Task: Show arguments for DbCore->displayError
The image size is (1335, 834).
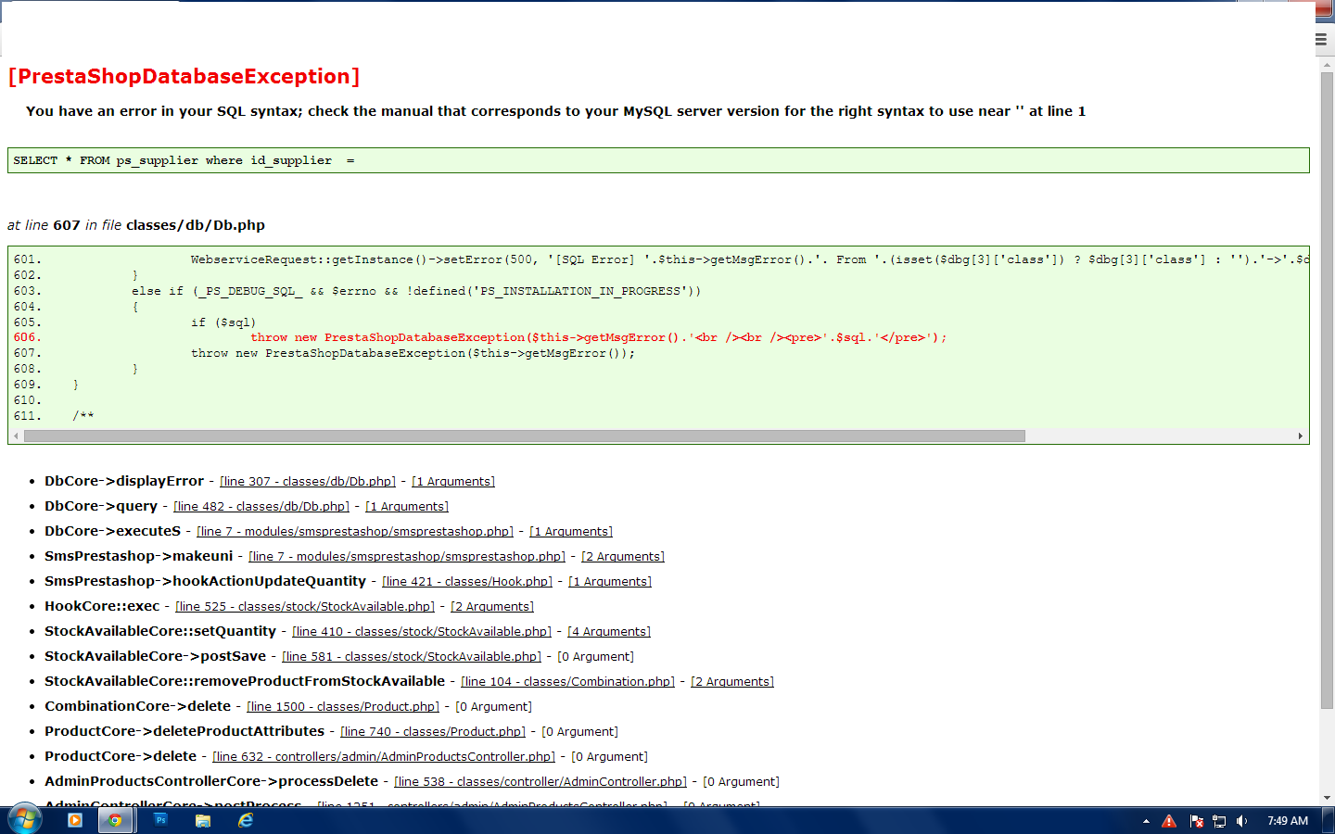Action: click(453, 482)
